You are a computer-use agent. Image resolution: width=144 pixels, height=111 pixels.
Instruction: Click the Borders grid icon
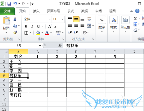[26, 33]
